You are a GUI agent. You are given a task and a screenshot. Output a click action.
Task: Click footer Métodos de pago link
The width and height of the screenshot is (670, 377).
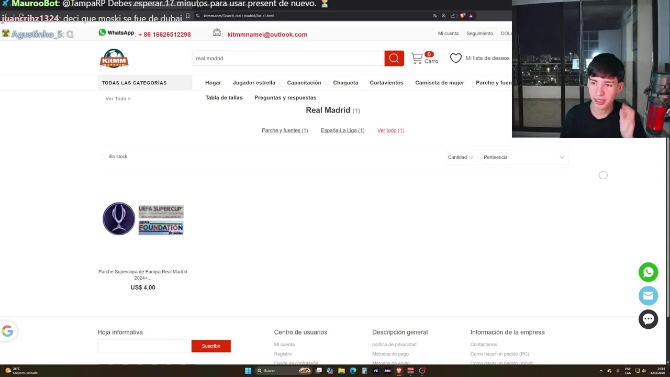pyautogui.click(x=390, y=354)
